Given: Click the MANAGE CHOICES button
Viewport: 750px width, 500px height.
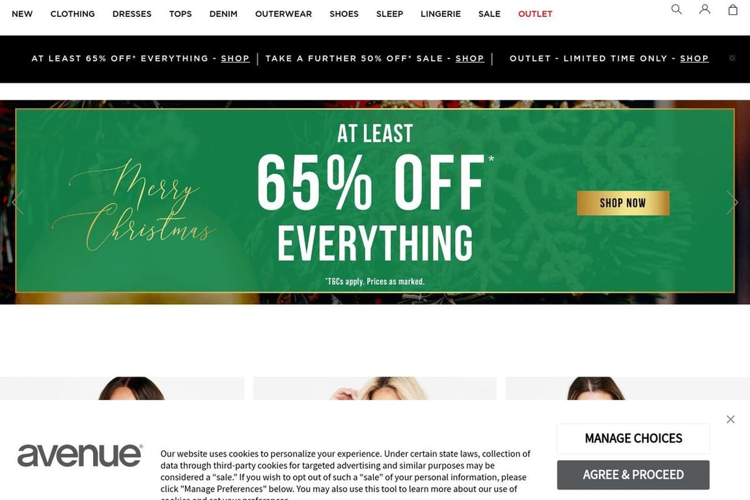Looking at the screenshot, I should 633,438.
